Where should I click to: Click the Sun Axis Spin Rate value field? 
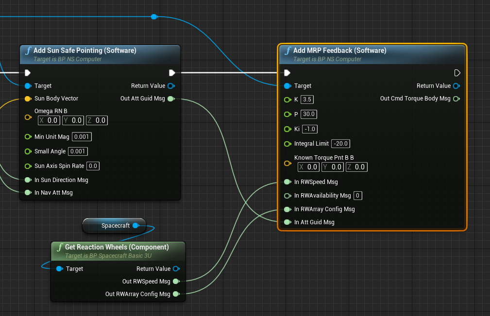pyautogui.click(x=93, y=166)
